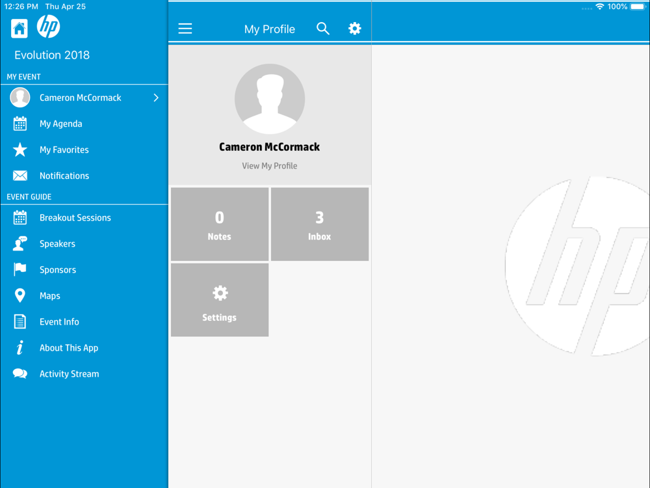
Task: Click the View My Profile link
Action: point(270,166)
